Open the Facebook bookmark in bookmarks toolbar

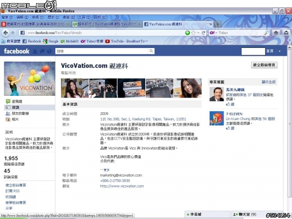coord(32,42)
